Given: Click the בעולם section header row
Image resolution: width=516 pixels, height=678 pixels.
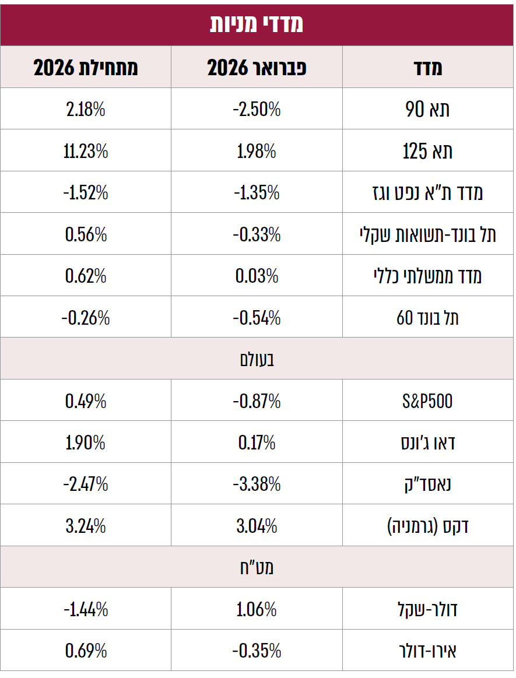Looking at the screenshot, I should pyautogui.click(x=257, y=359).
